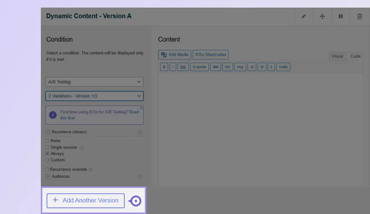Expand the Audiences section
Viewport: 370px width, 214px height.
point(48,176)
